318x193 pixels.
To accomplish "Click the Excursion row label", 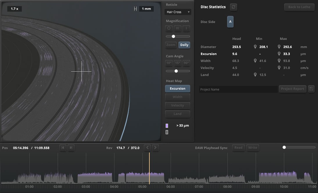I will click(x=209, y=54).
